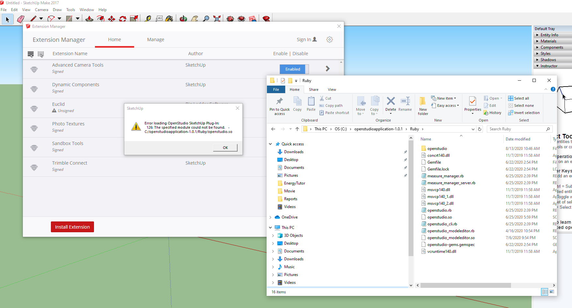This screenshot has height=308, width=572.
Task: Click Ruby in the address breadcrumb
Action: click(414, 129)
